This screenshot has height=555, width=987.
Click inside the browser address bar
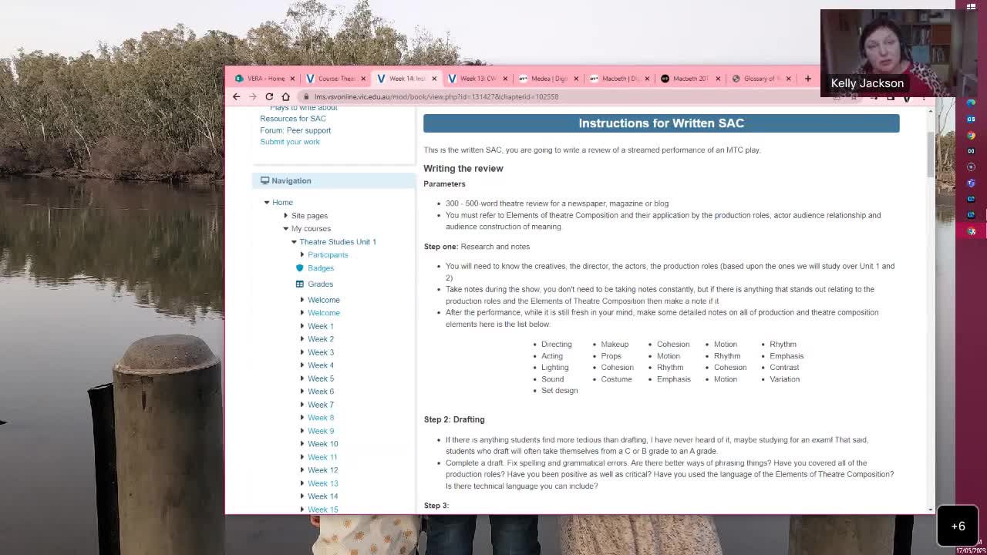click(x=463, y=96)
